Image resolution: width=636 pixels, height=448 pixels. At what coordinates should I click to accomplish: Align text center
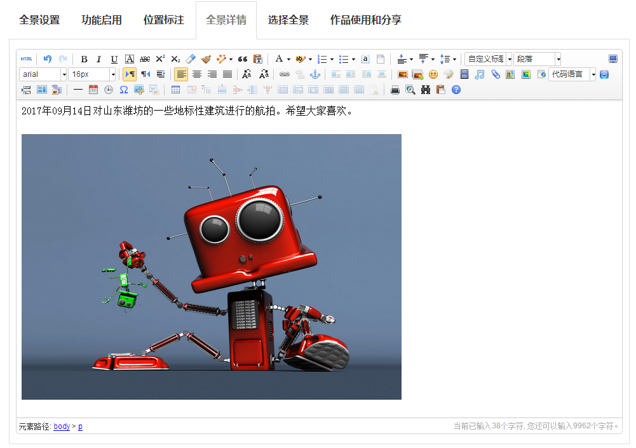point(197,74)
